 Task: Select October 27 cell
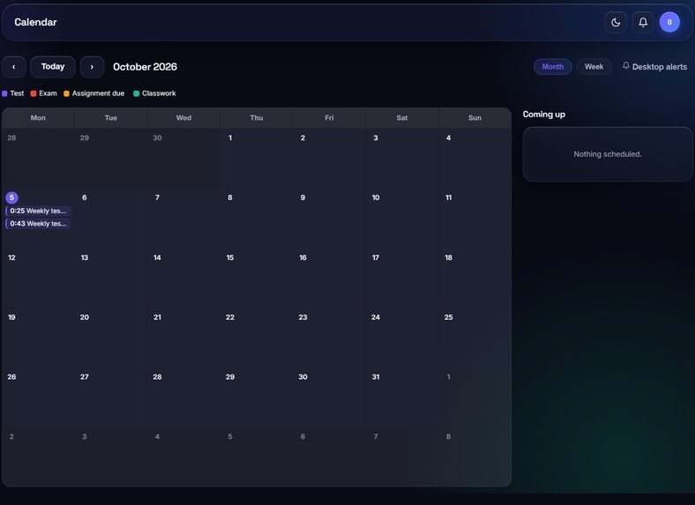[111, 397]
